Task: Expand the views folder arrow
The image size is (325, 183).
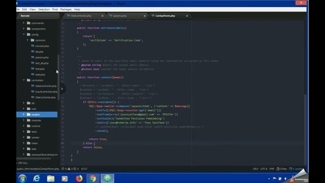Action: point(24,143)
